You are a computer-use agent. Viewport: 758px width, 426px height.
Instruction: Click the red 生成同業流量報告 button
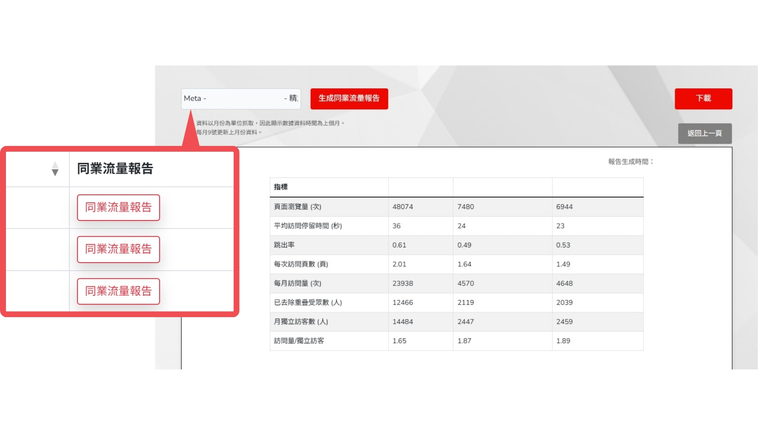pyautogui.click(x=349, y=99)
